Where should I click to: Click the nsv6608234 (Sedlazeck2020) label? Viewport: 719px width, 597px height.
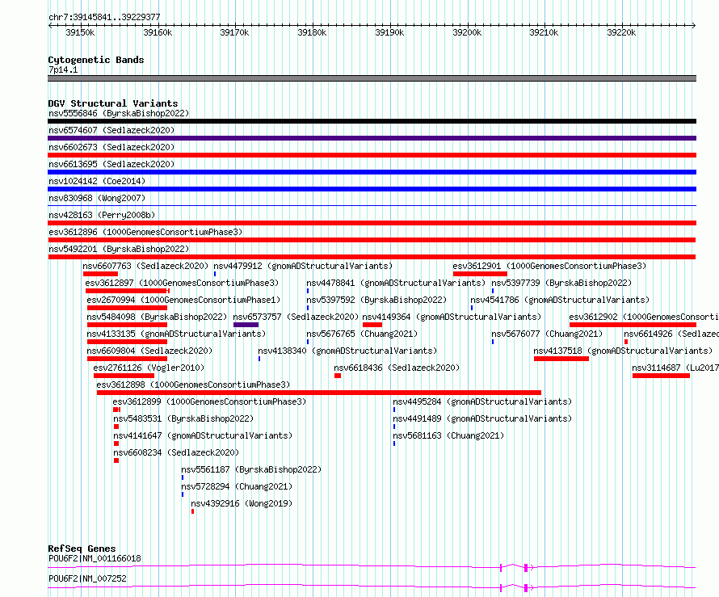176,452
